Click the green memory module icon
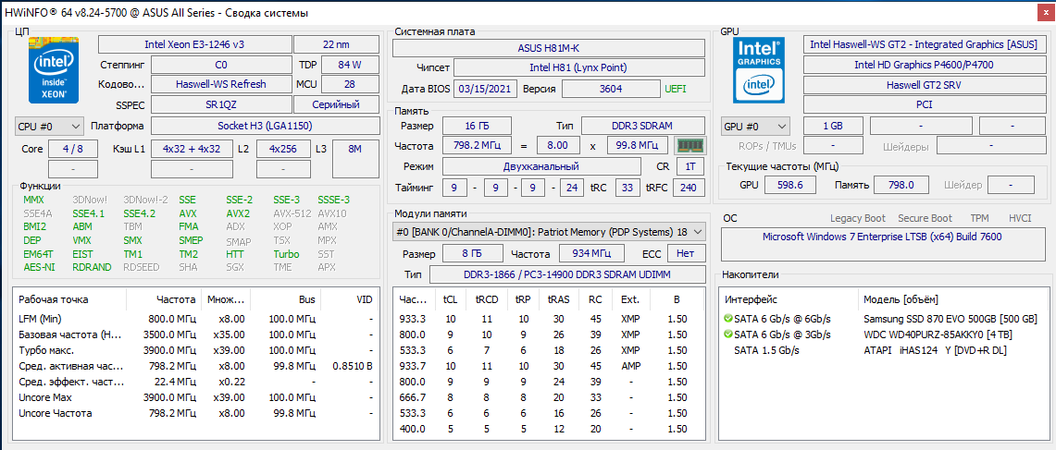Image resolution: width=1056 pixels, height=450 pixels. click(x=690, y=145)
